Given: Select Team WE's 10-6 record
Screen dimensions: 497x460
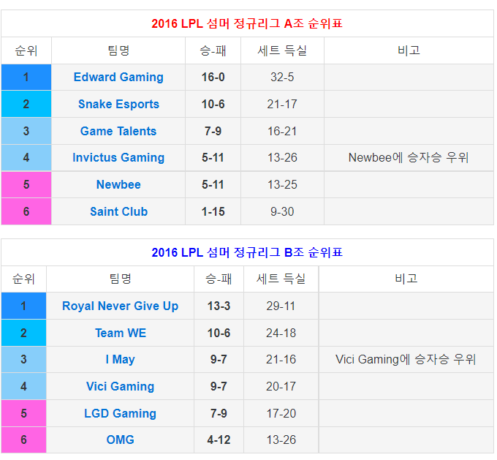Looking at the screenshot, I should [x=219, y=333].
